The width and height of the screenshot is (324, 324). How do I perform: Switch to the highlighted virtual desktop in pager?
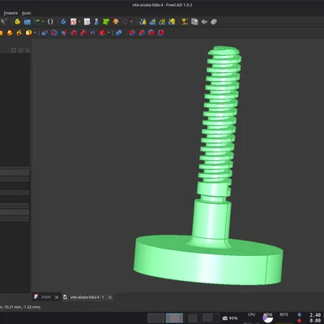click(174, 318)
